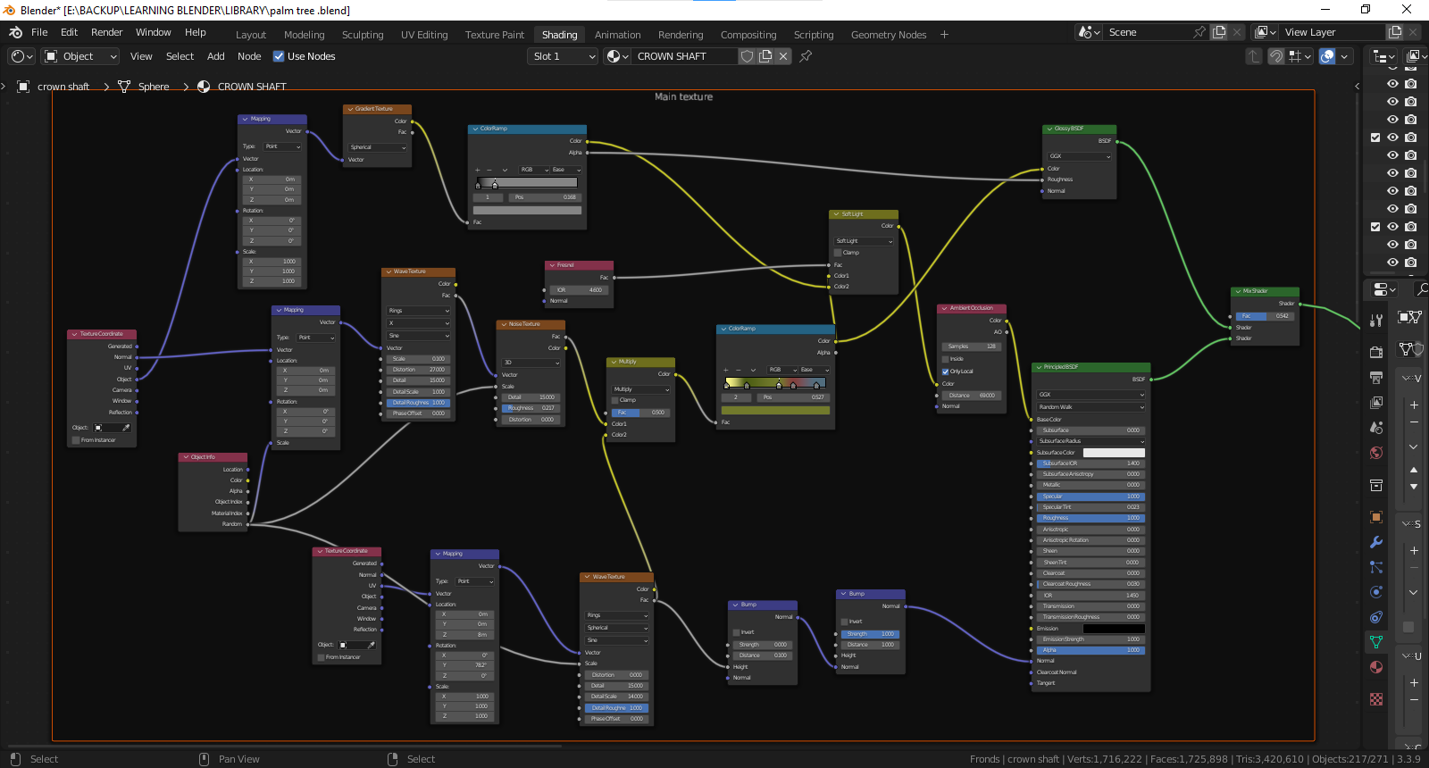The width and height of the screenshot is (1429, 768).
Task: Adjust the Fac slider in Mix Shader node
Action: click(1264, 316)
